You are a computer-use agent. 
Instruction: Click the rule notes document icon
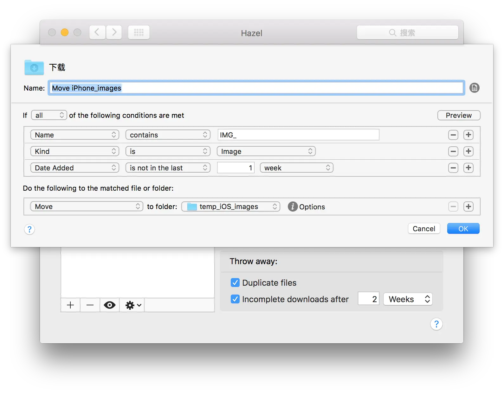474,88
